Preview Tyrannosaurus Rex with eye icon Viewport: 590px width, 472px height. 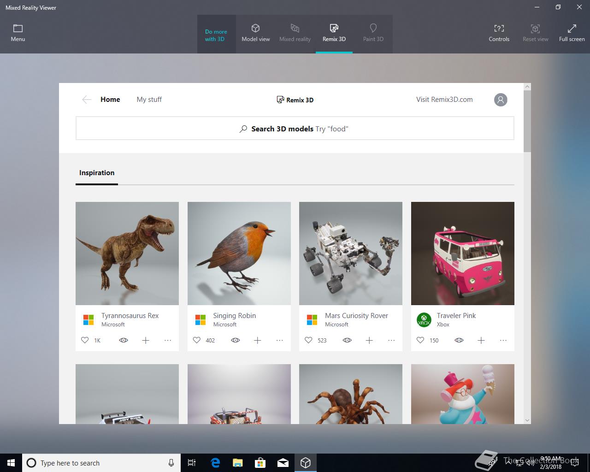[124, 340]
